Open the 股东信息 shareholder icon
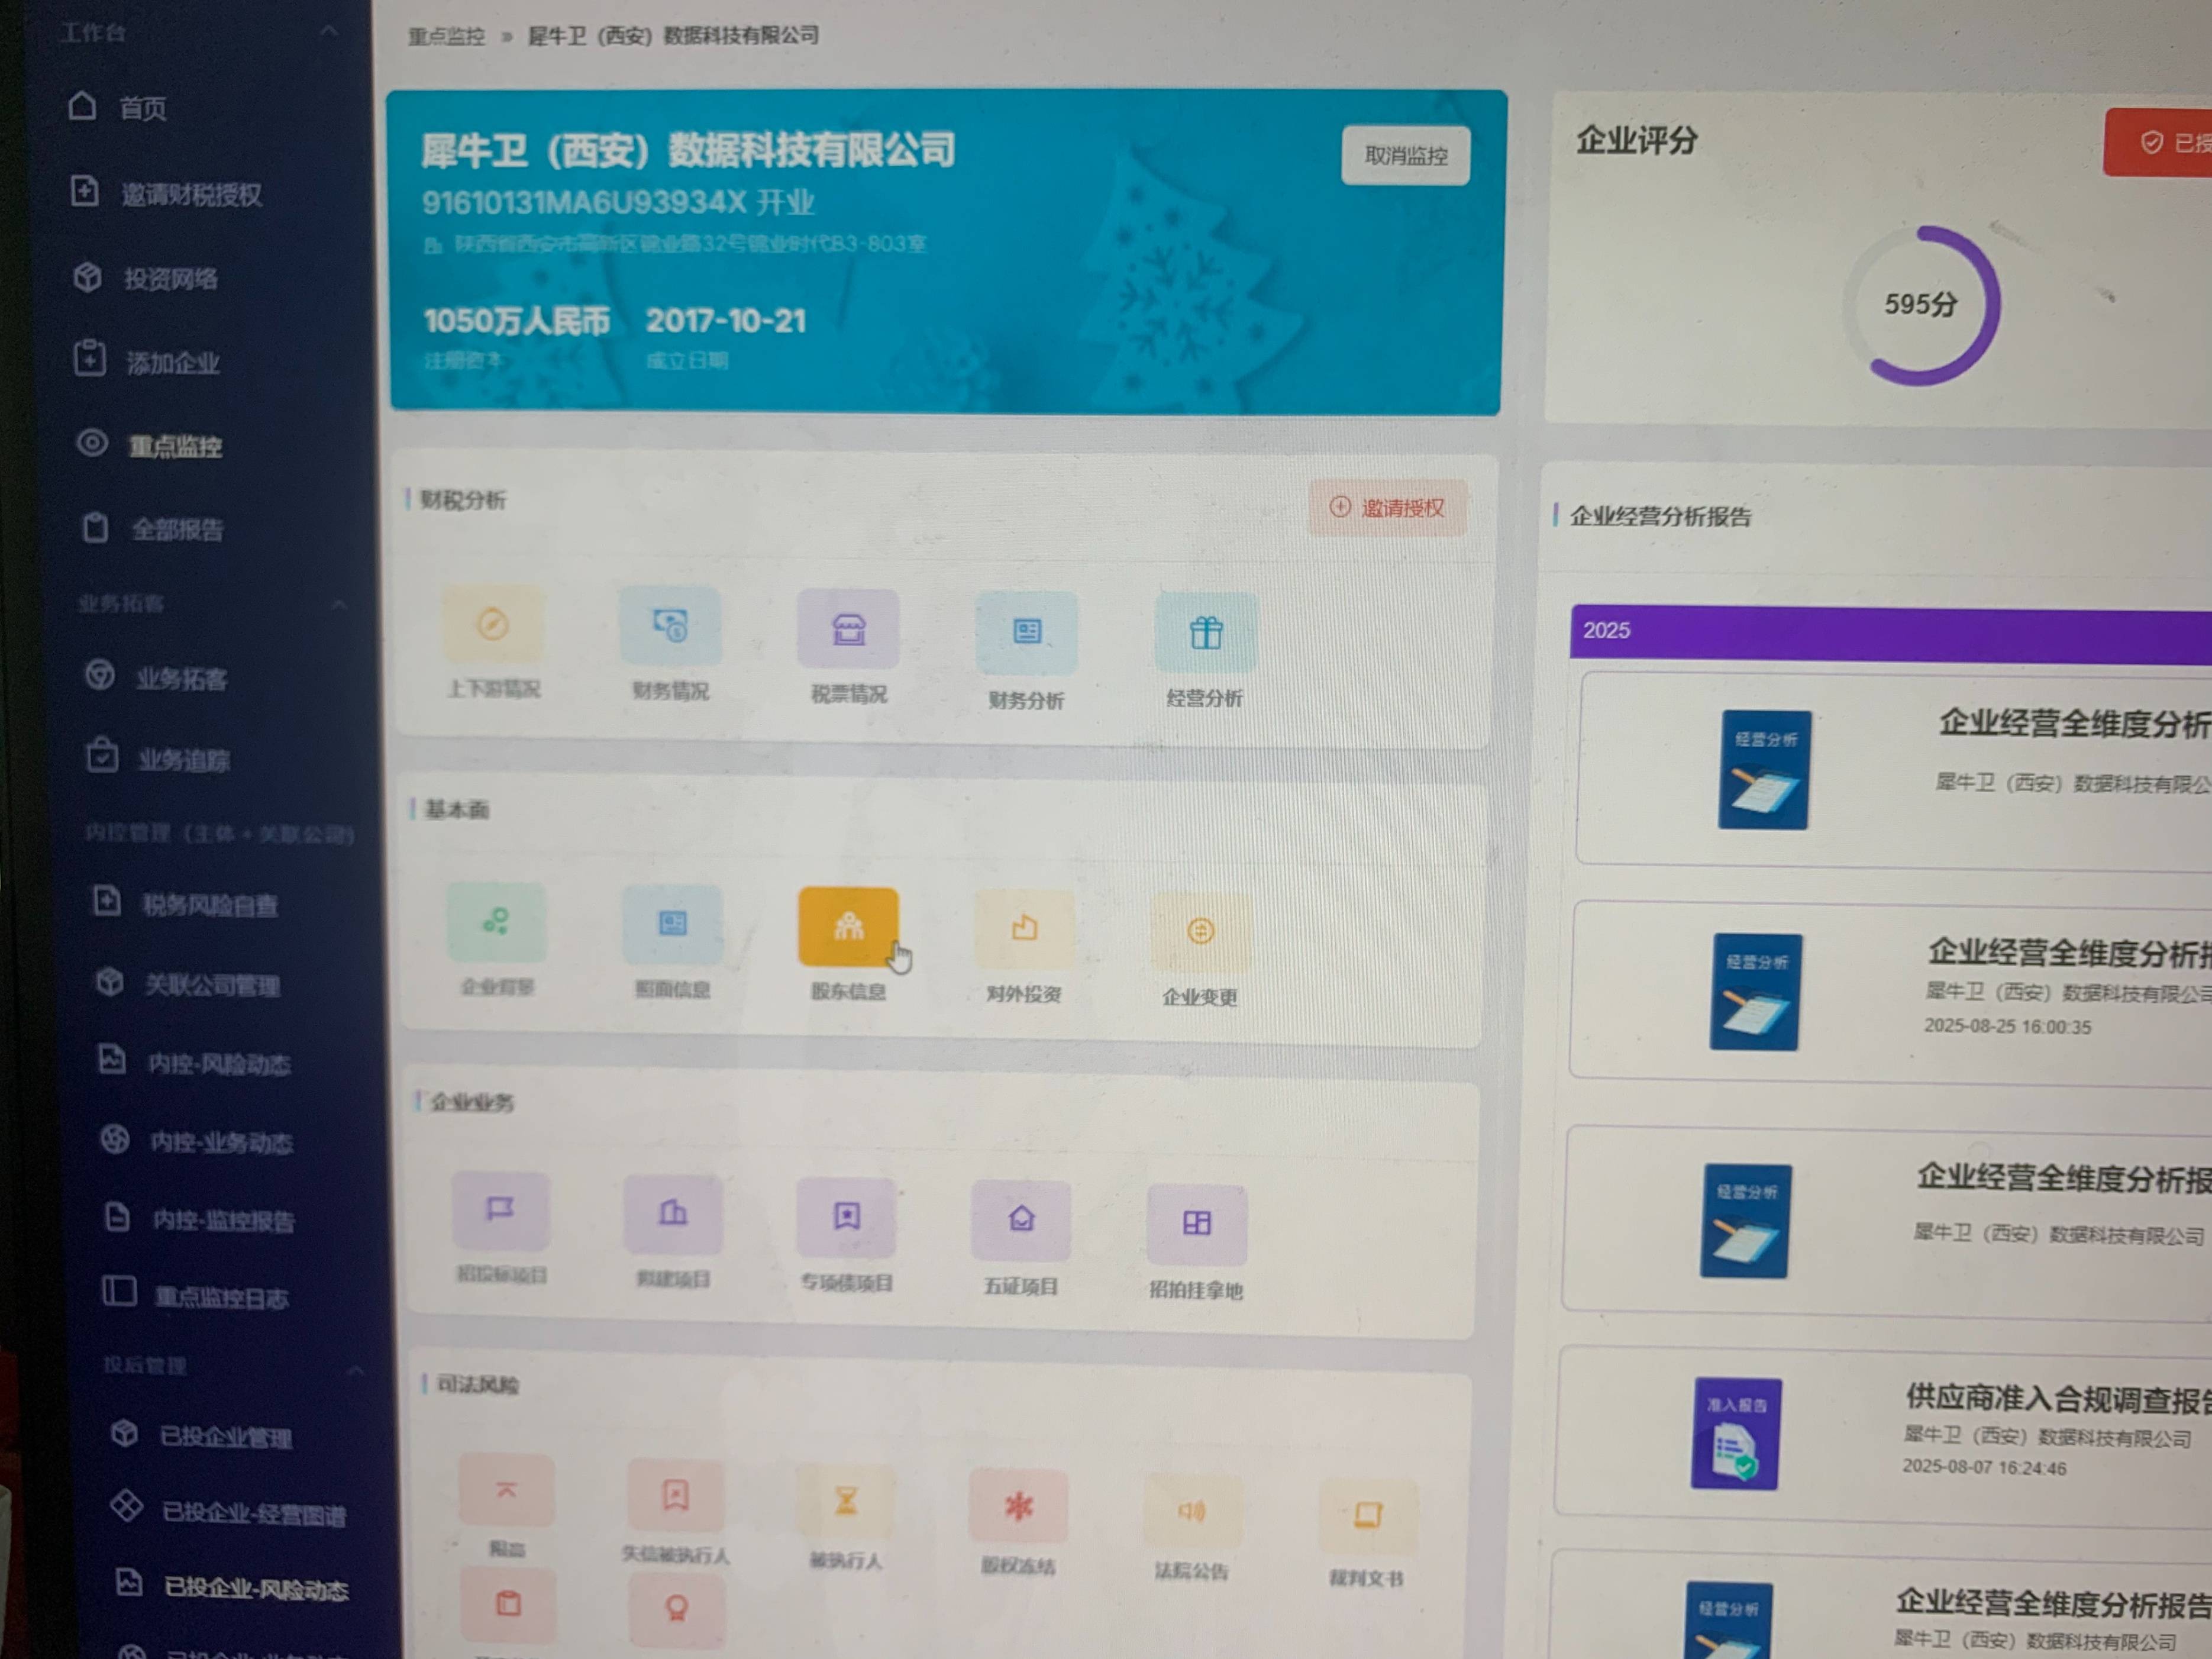The image size is (2212, 1659). click(848, 926)
